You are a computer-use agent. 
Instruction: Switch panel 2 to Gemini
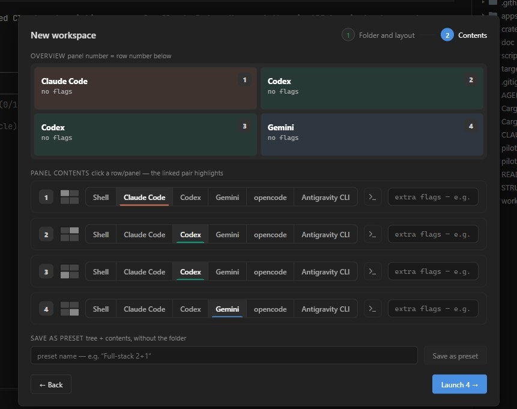227,234
